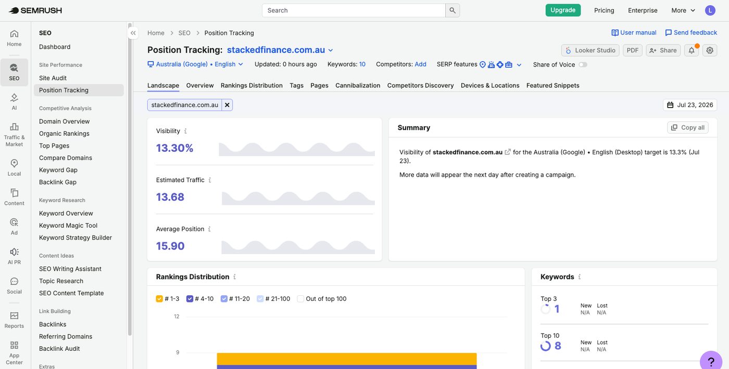Uncheck the # 1-3 legend checkbox
The image size is (729, 369).
159,299
